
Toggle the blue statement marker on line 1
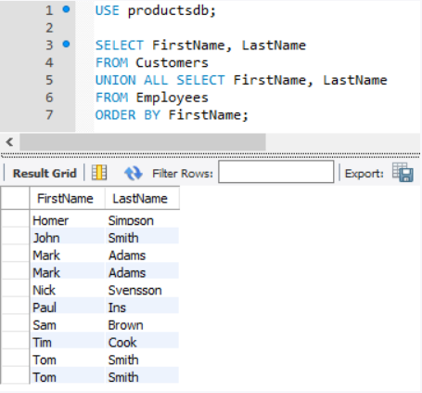(x=66, y=9)
